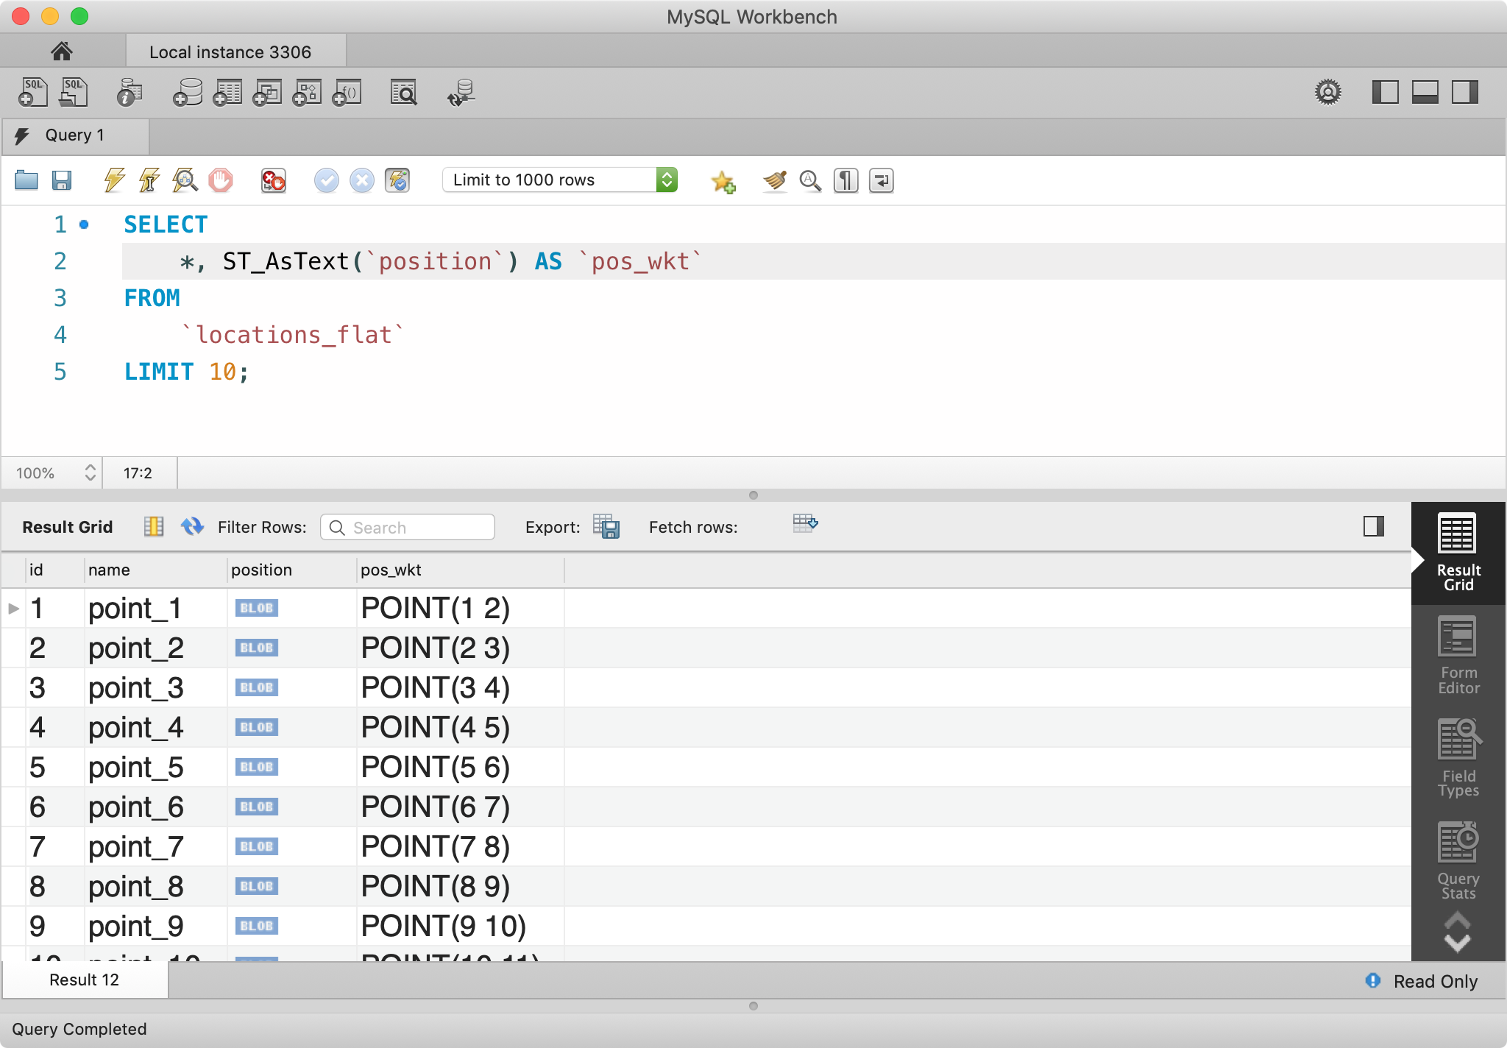Click the Commit transaction checkmark icon
The image size is (1507, 1048).
(326, 180)
